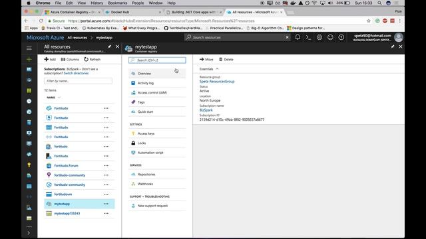This screenshot has height=239, width=426.
Task: Open Webhooks service
Action: pyautogui.click(x=157, y=184)
